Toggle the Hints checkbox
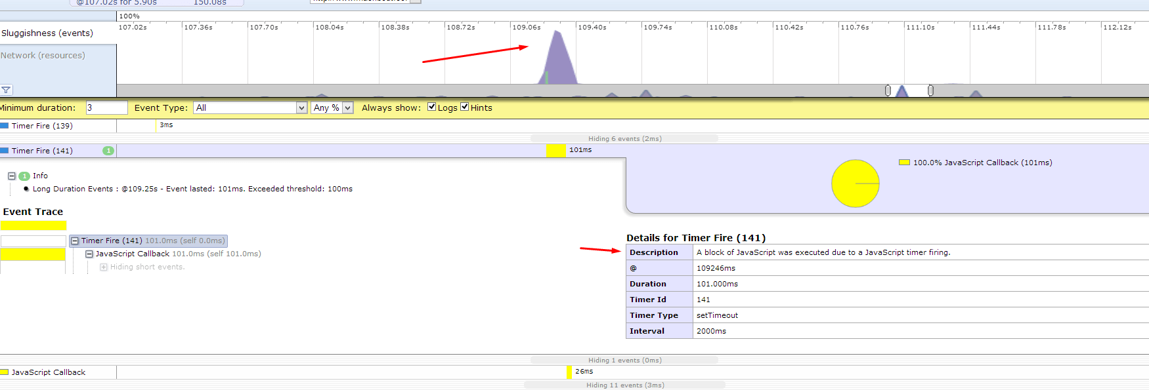The image size is (1149, 390). (x=465, y=107)
